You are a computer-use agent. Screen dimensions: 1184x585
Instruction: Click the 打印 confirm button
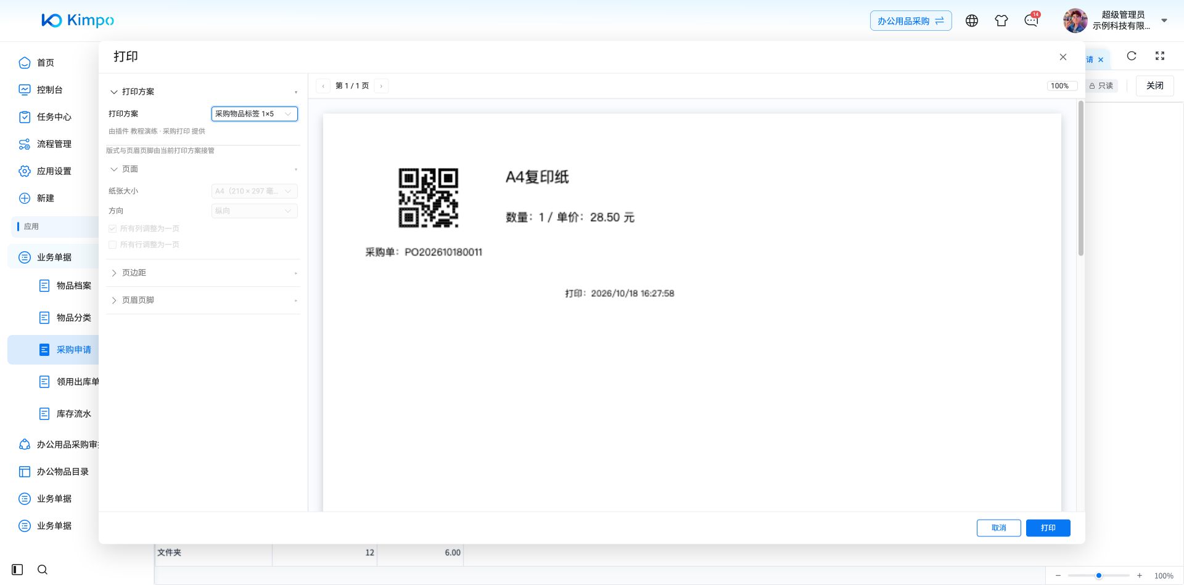tap(1048, 528)
